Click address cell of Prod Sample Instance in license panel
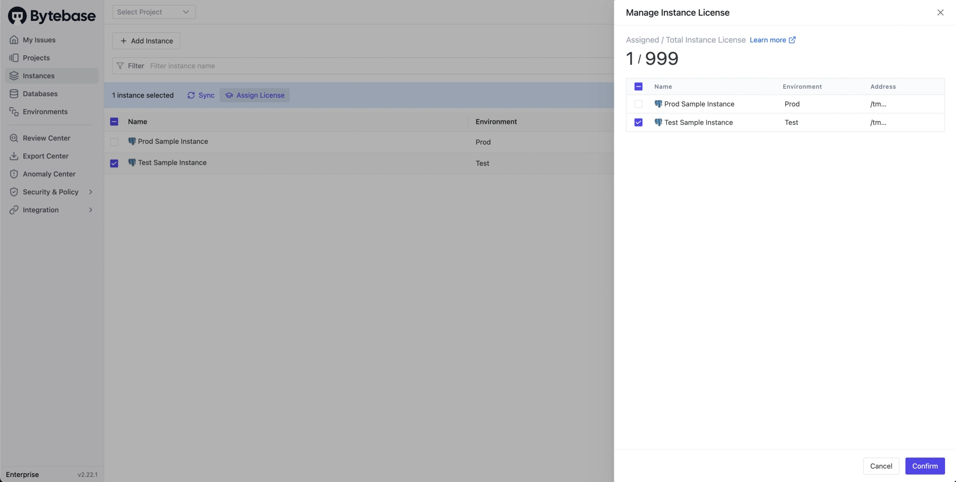 click(878, 104)
